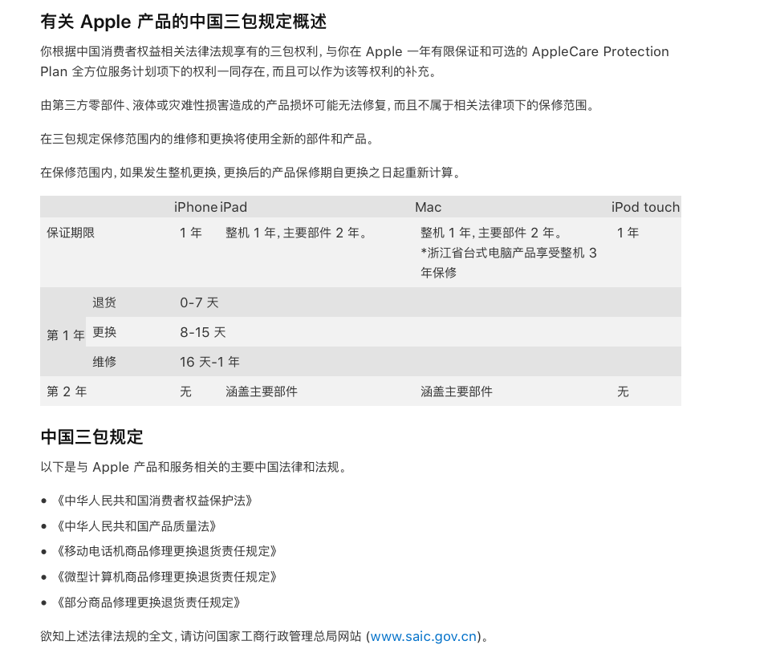Open the www.saic.gov.cn link
The image size is (772, 657).
[424, 636]
